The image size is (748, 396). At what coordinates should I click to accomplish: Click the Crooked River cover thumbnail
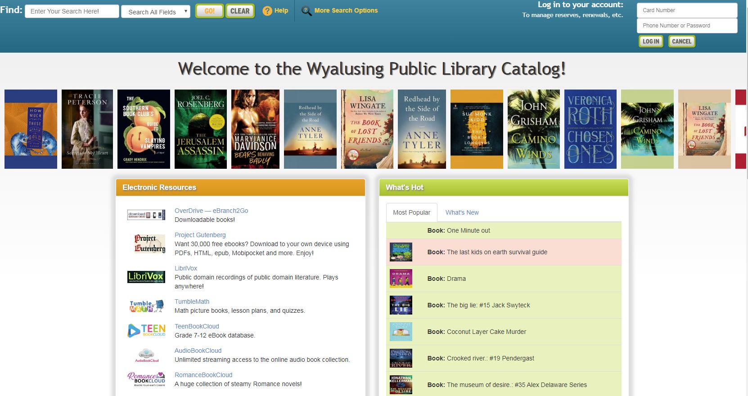click(x=401, y=358)
